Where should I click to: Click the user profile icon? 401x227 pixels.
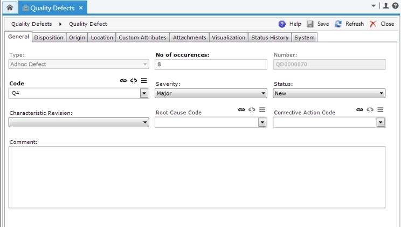tap(385, 6)
